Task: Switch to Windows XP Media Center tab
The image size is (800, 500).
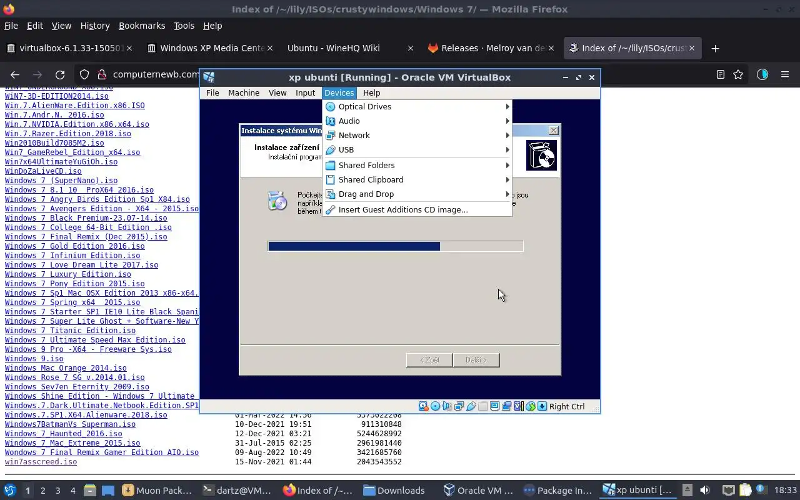Action: [x=211, y=48]
